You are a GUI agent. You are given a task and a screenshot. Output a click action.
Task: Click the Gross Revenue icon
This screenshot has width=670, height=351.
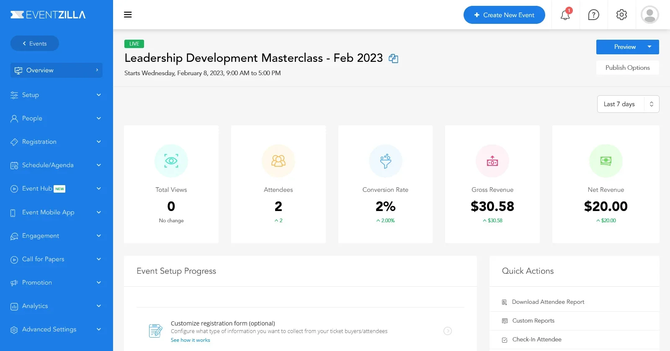tap(492, 161)
